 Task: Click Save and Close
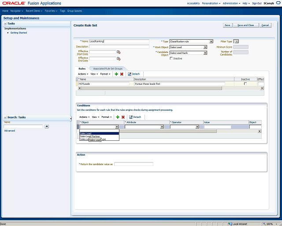point(246,25)
